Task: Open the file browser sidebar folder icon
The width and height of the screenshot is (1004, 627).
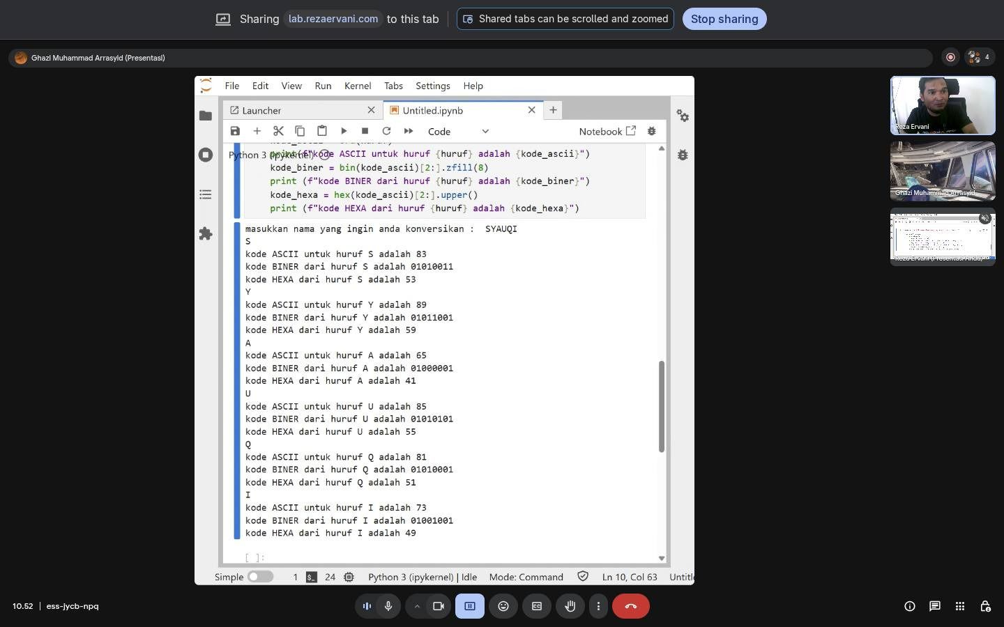Action: click(205, 116)
